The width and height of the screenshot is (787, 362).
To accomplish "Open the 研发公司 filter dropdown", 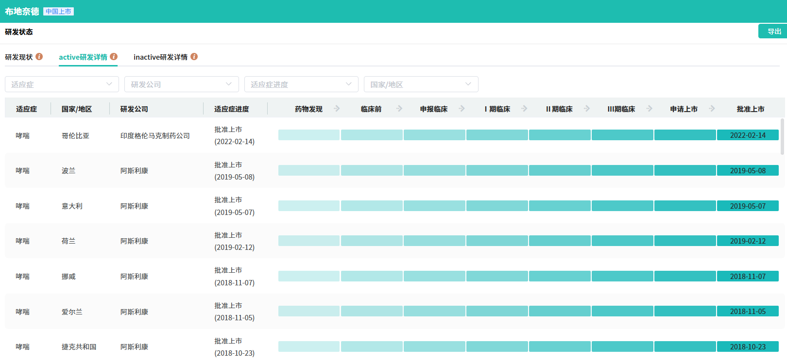I will click(x=181, y=84).
